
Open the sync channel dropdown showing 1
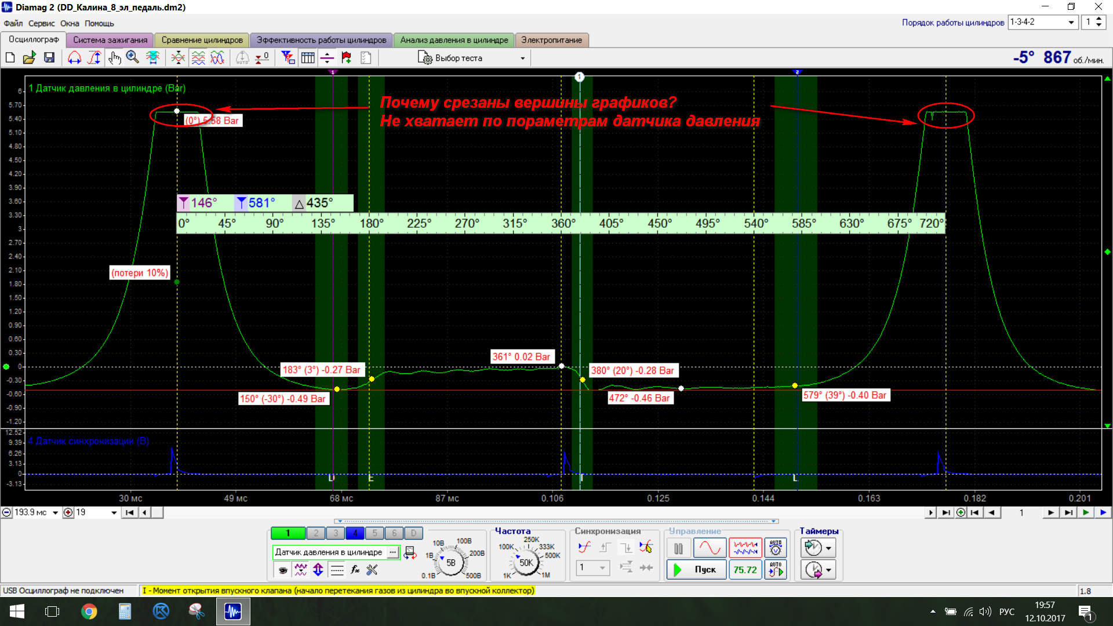pyautogui.click(x=593, y=567)
